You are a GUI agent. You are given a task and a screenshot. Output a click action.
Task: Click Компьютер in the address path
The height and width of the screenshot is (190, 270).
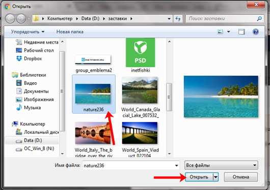60,19
